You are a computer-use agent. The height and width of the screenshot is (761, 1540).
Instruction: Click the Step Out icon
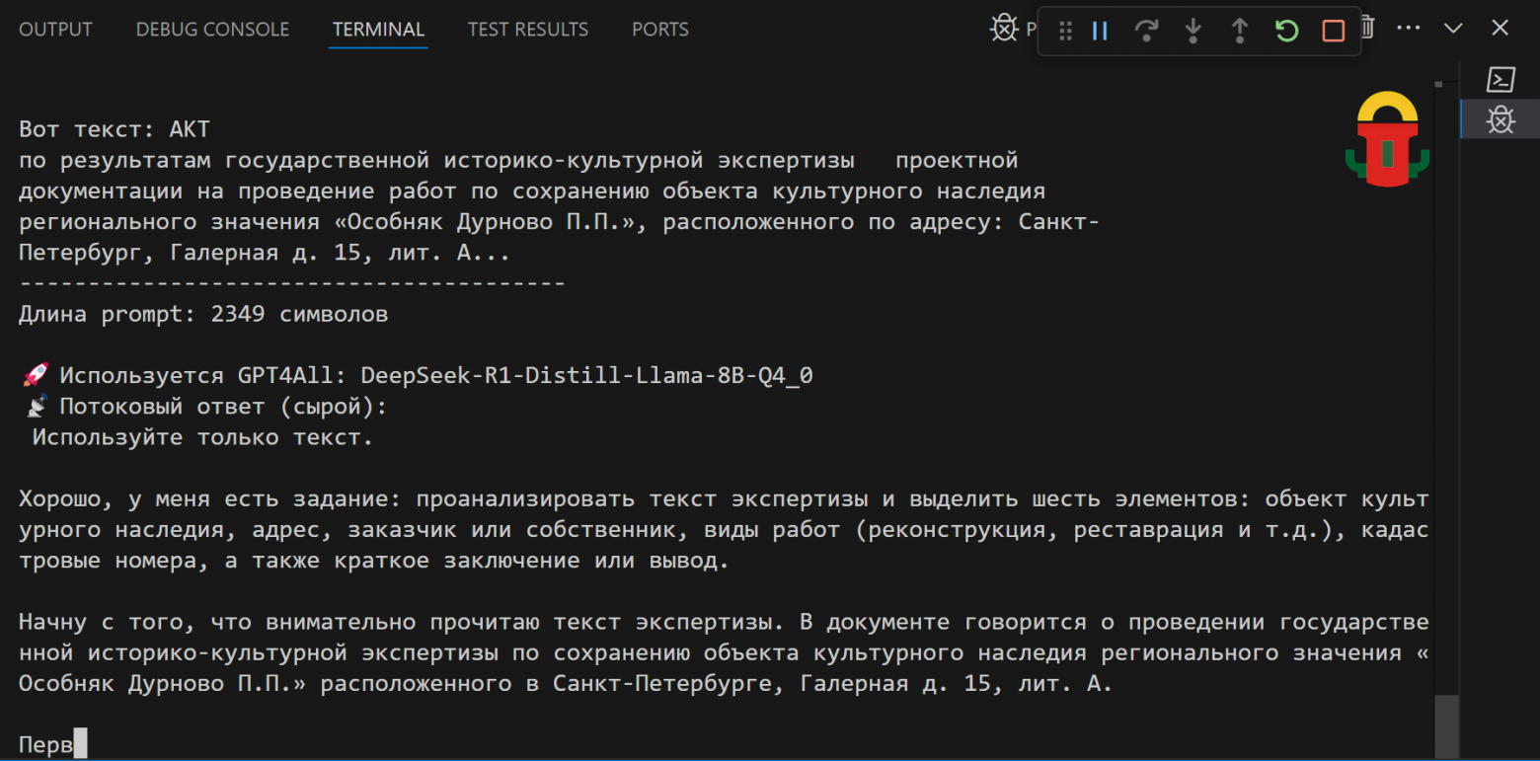click(1239, 31)
